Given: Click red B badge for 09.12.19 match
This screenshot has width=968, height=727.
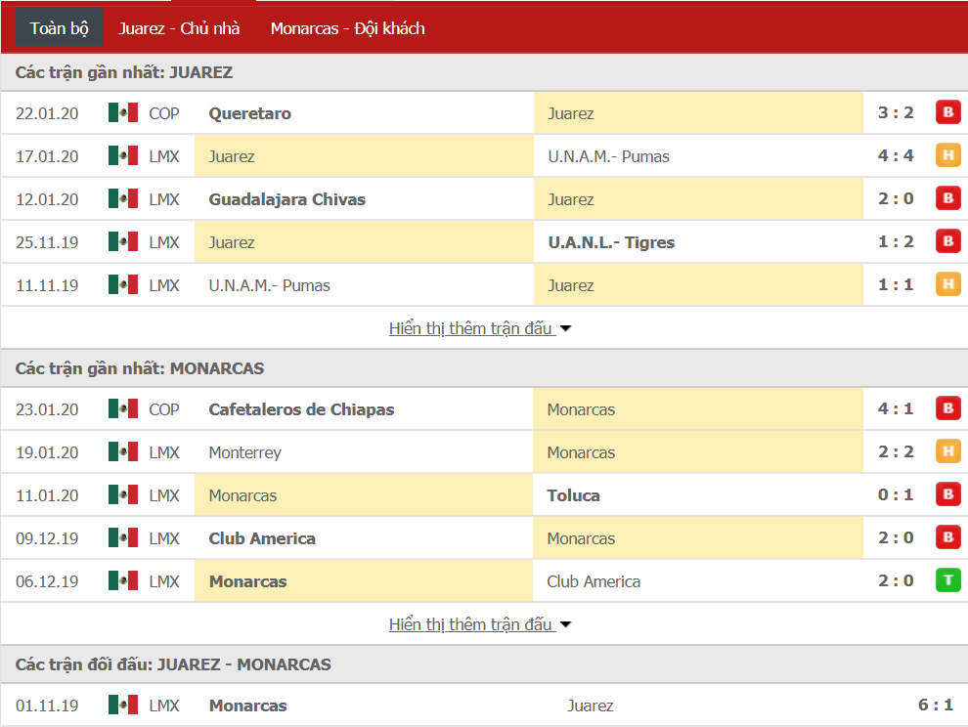Looking at the screenshot, I should pos(948,536).
